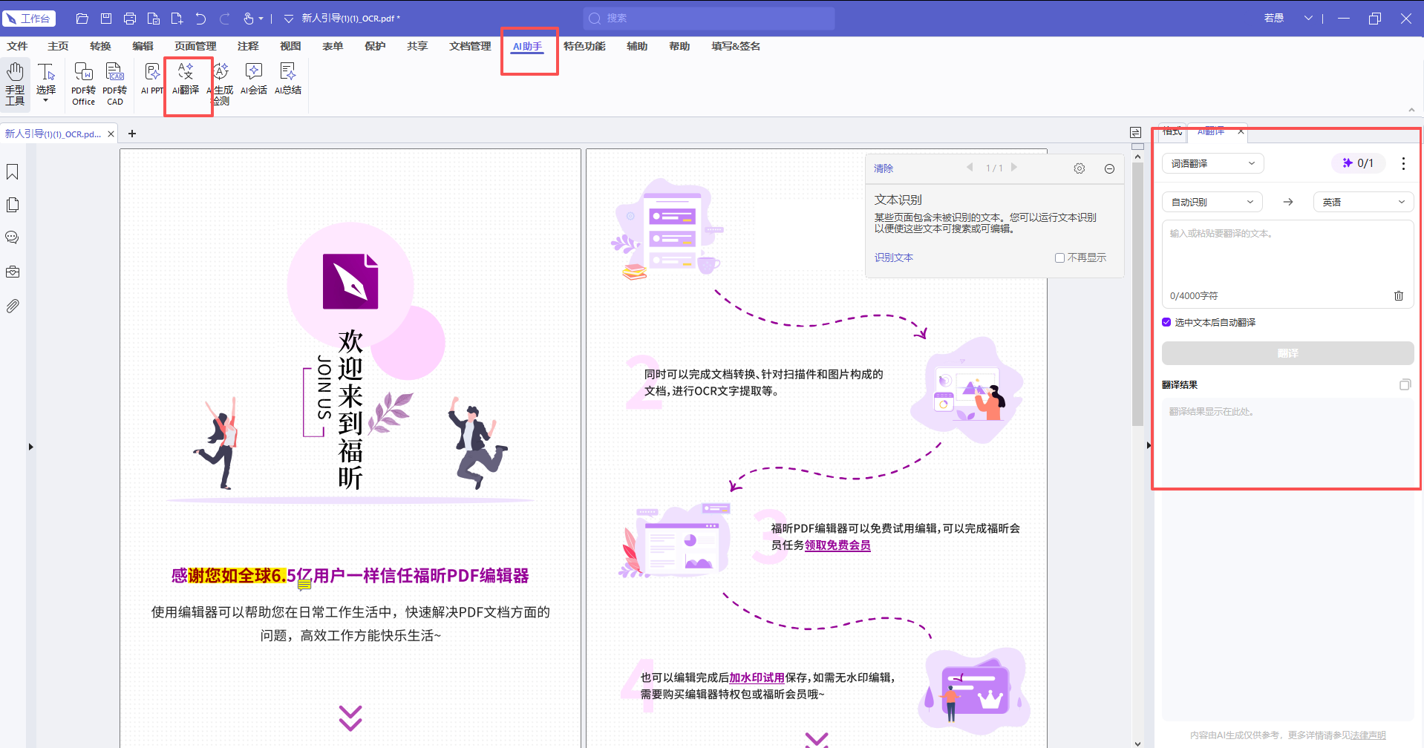Check the 不再显示 checkbox
The image size is (1424, 748).
[x=1059, y=257]
